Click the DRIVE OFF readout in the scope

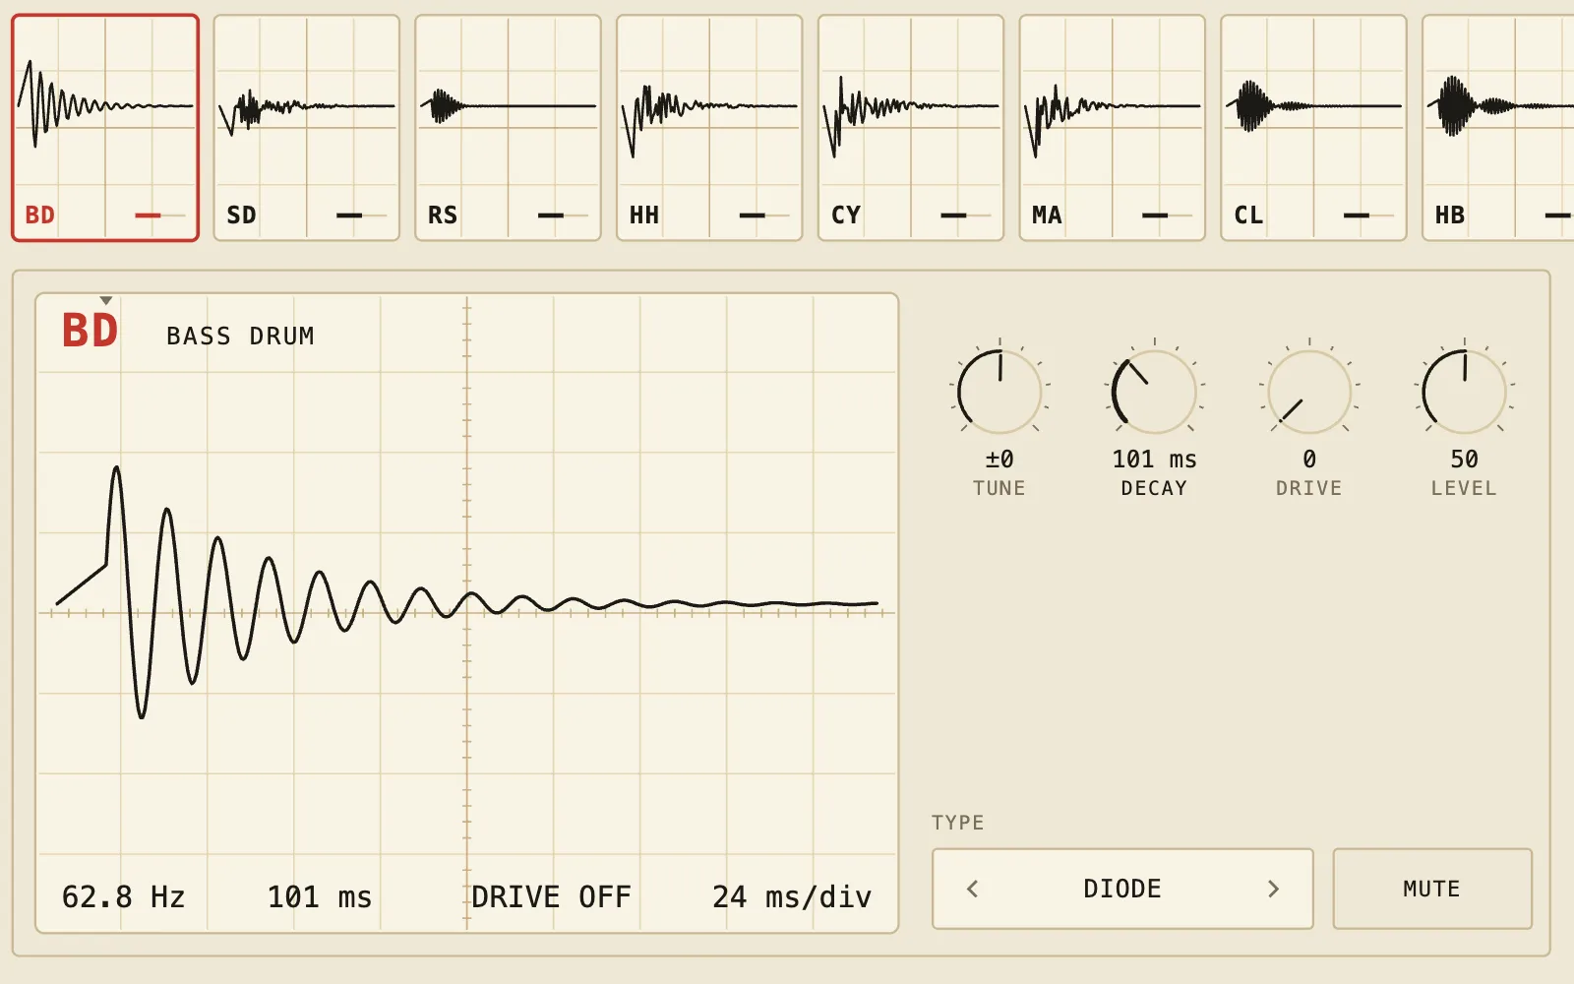click(x=551, y=896)
